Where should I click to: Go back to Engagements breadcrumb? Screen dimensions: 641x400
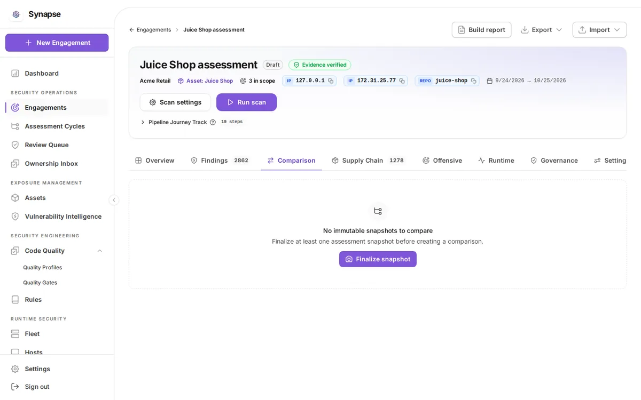(150, 30)
